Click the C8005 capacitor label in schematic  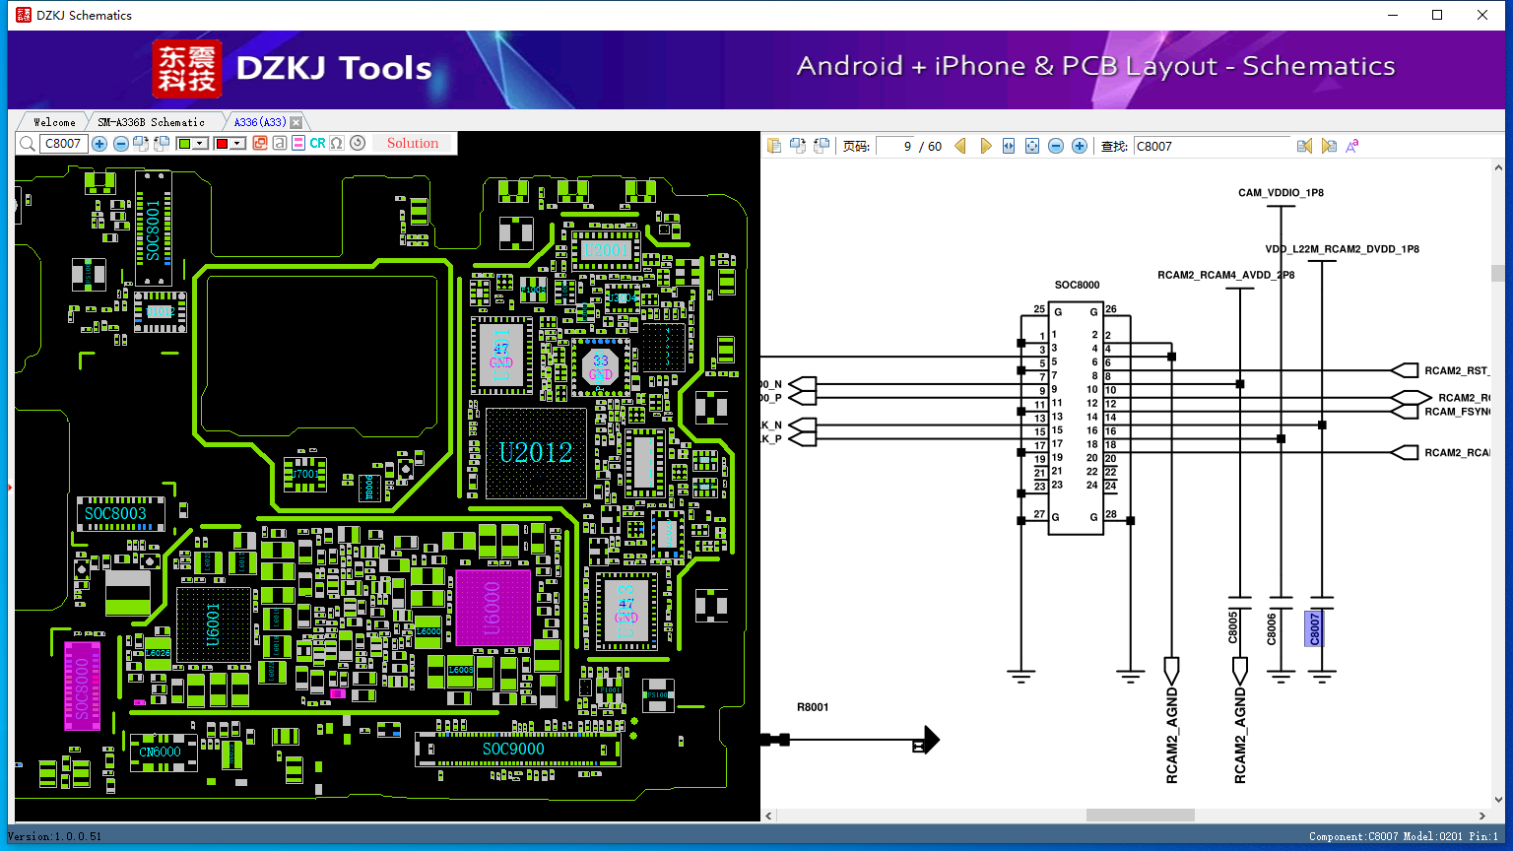point(1232,627)
